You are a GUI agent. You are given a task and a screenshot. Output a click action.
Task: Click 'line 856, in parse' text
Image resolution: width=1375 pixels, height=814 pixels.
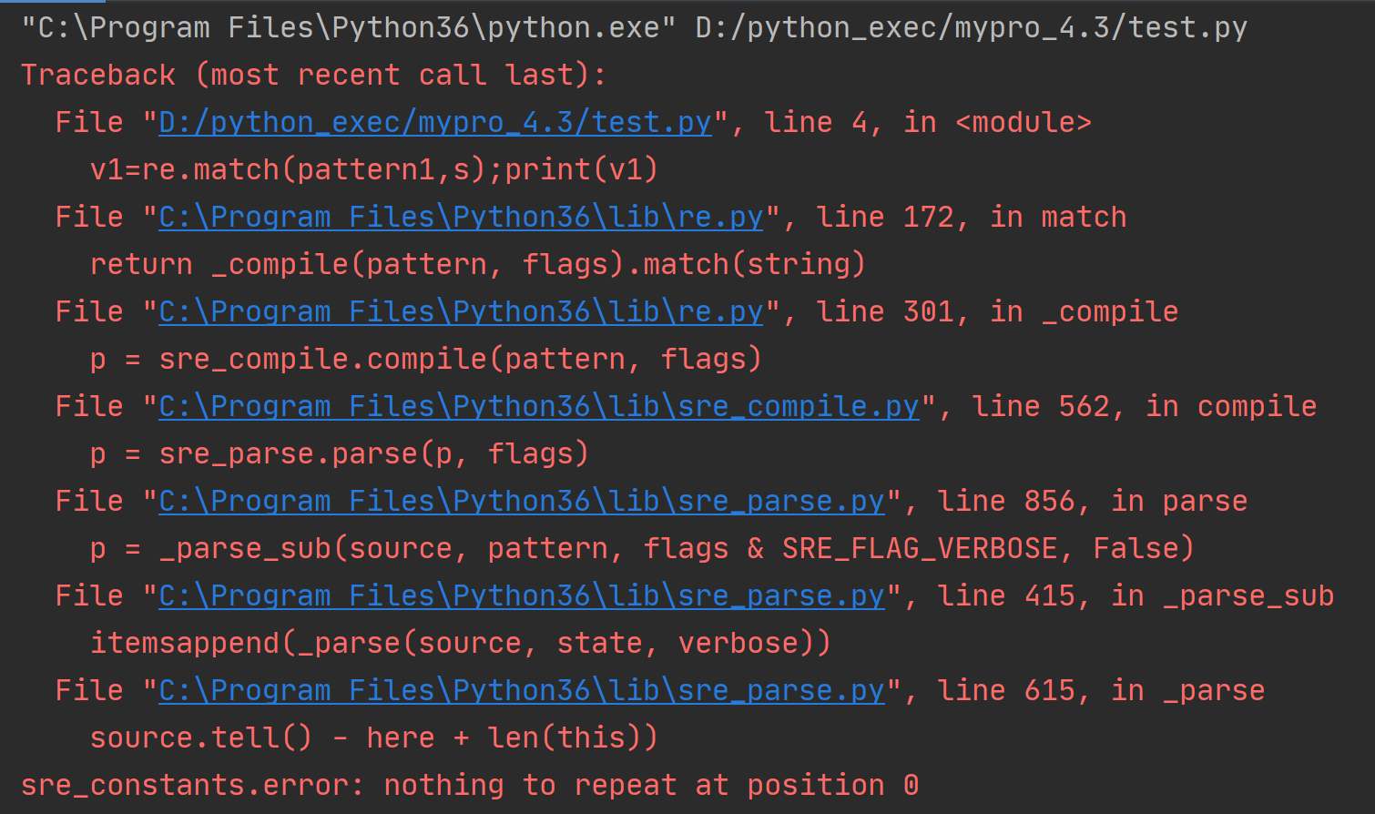pos(1093,501)
